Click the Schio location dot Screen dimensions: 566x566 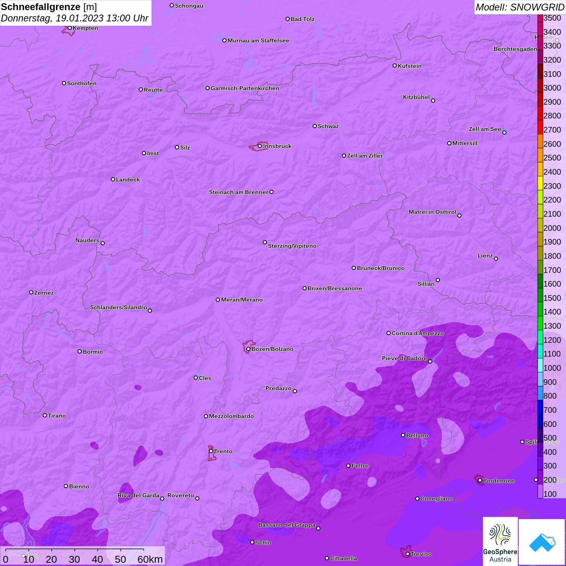[x=252, y=542]
